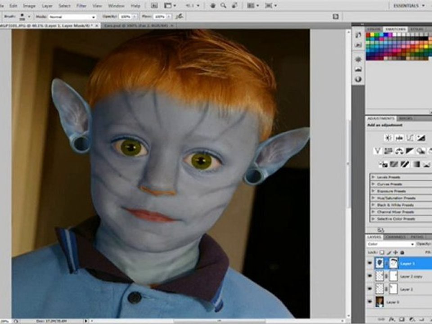Add an Invert adjustment
The width and height of the screenshot is (432, 324).
coord(383,165)
